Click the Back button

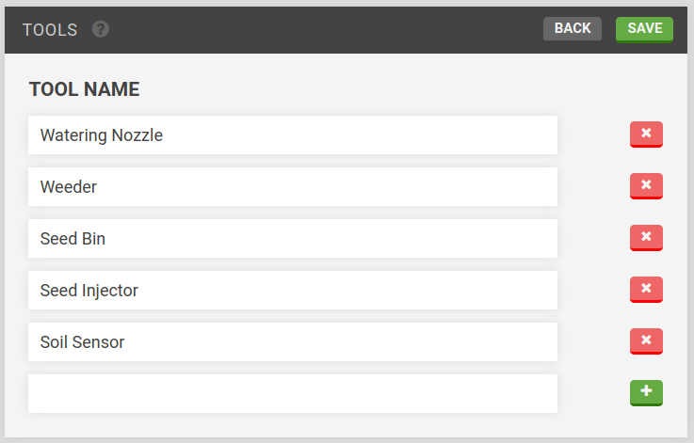coord(572,28)
